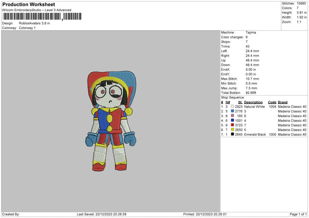Image resolution: width=309 pixels, height=218 pixels.
Task: Click the 'Brand' column header
Action: point(283,102)
